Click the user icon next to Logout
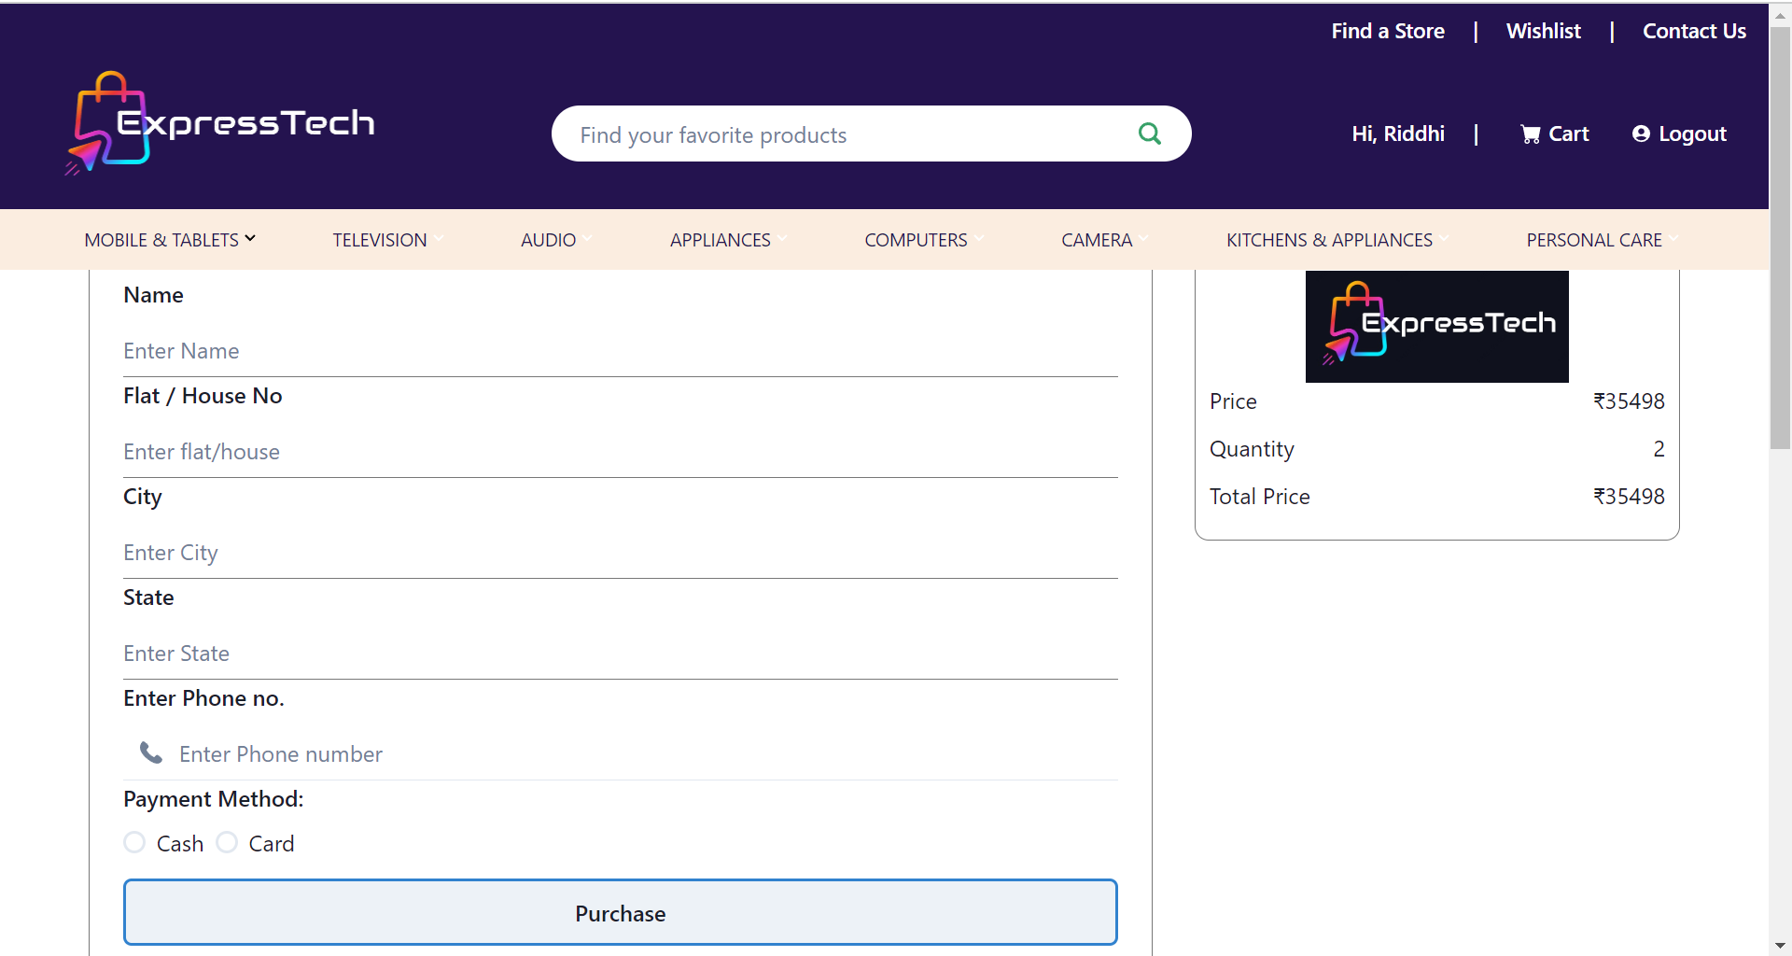The image size is (1792, 956). pyautogui.click(x=1641, y=134)
